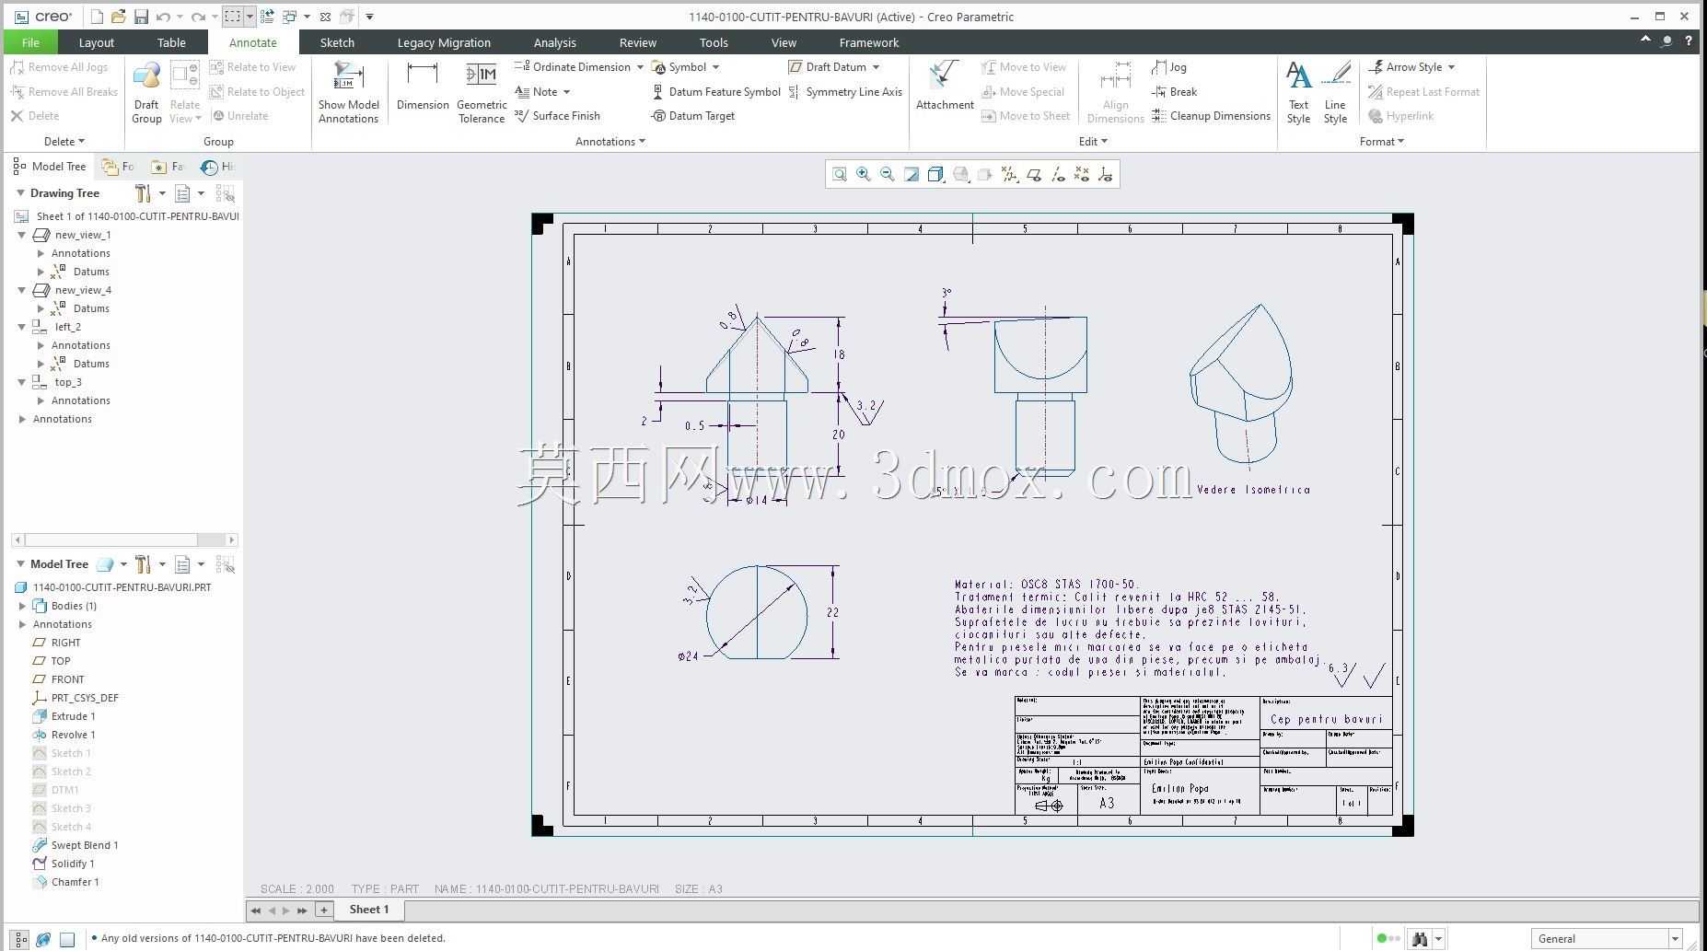Select the Model Tree panel tab

click(x=50, y=167)
